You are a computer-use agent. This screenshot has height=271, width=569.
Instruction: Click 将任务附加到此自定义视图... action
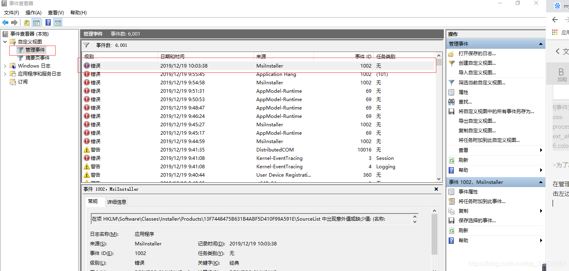(489, 140)
